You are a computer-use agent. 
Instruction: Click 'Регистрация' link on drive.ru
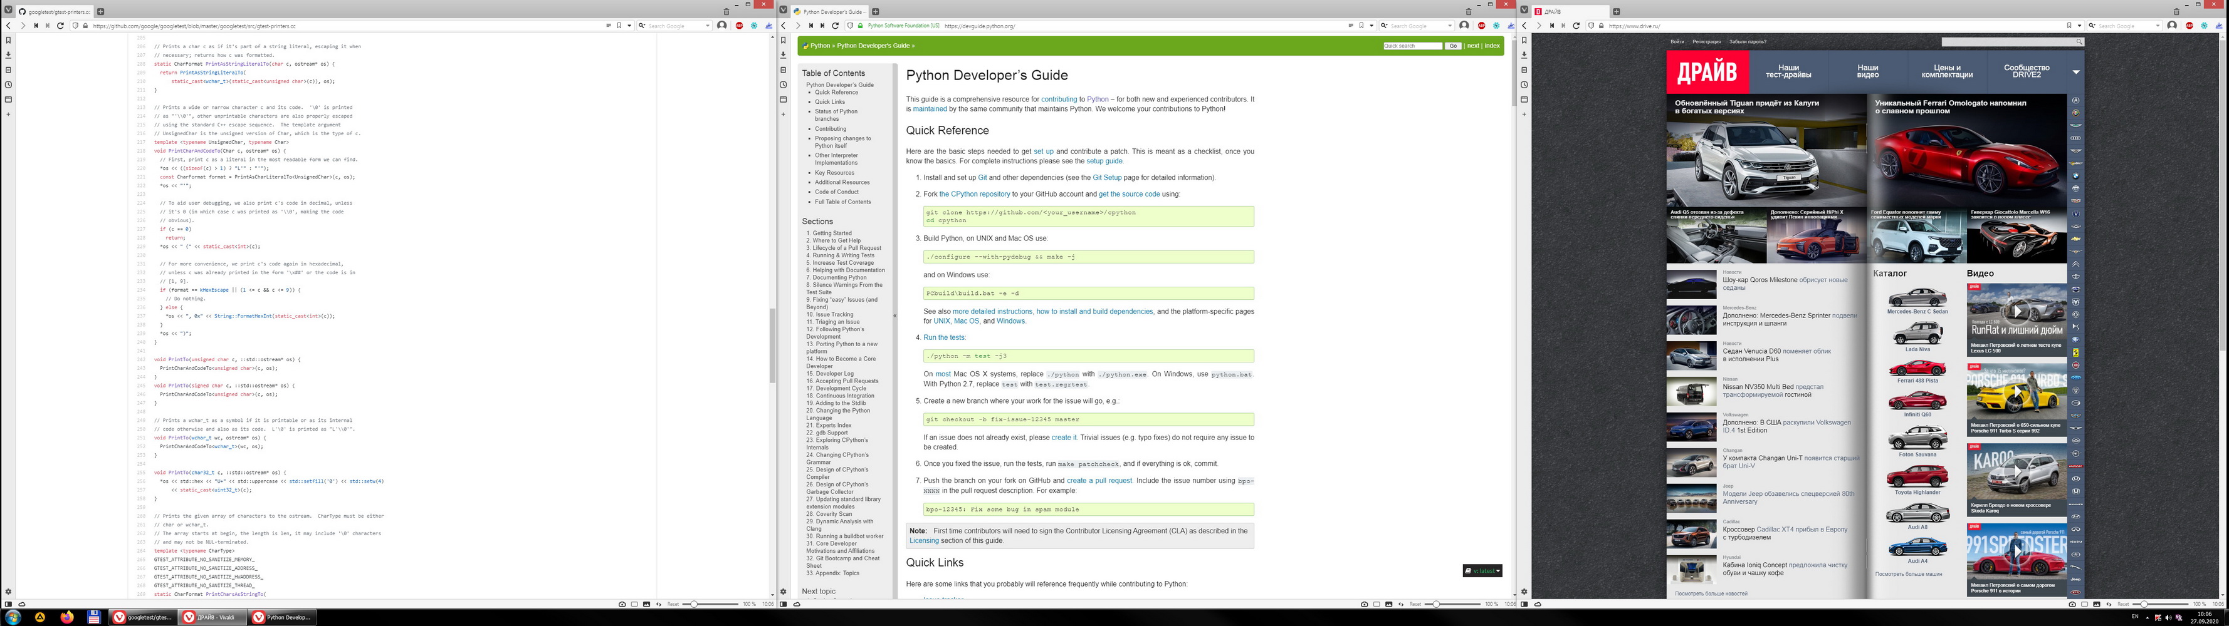[x=1707, y=41]
